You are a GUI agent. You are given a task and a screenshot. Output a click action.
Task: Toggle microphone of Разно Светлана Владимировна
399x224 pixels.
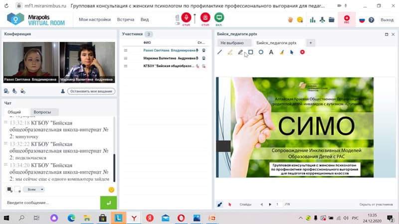pyautogui.click(x=197, y=51)
